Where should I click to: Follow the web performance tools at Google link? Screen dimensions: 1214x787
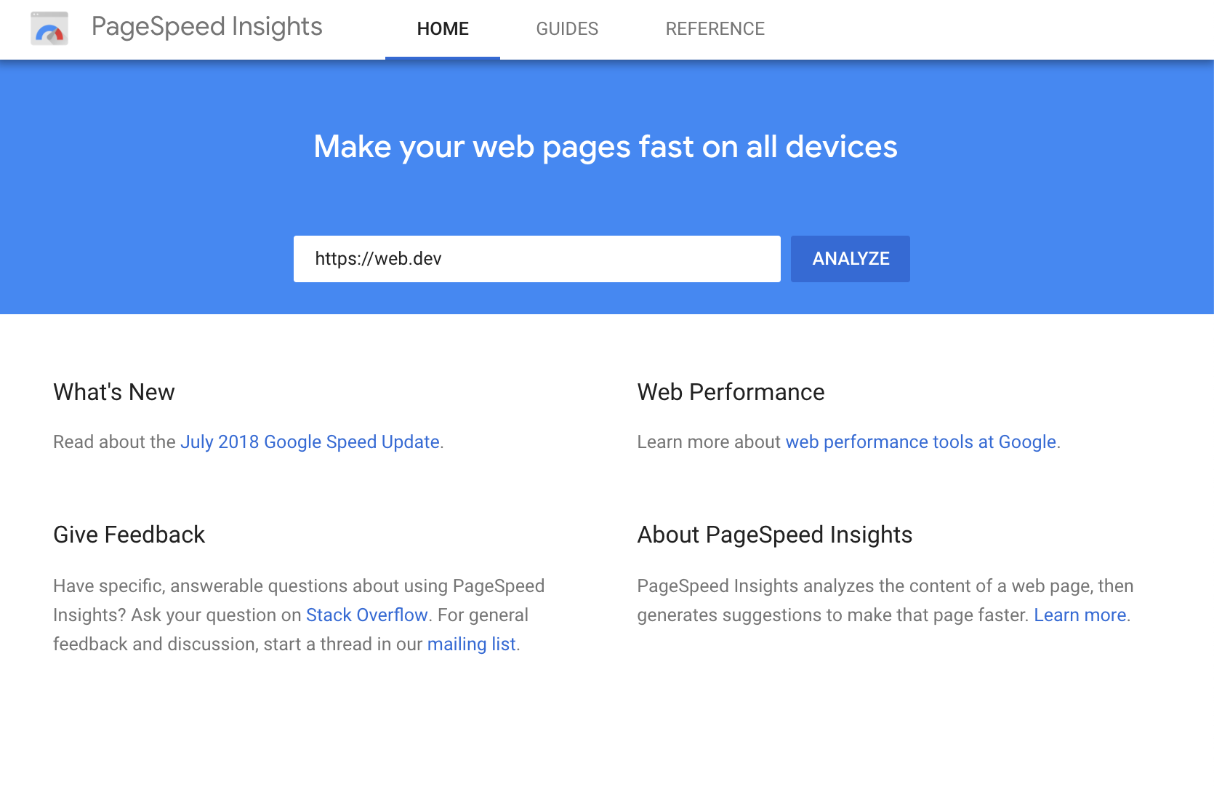[x=920, y=442]
